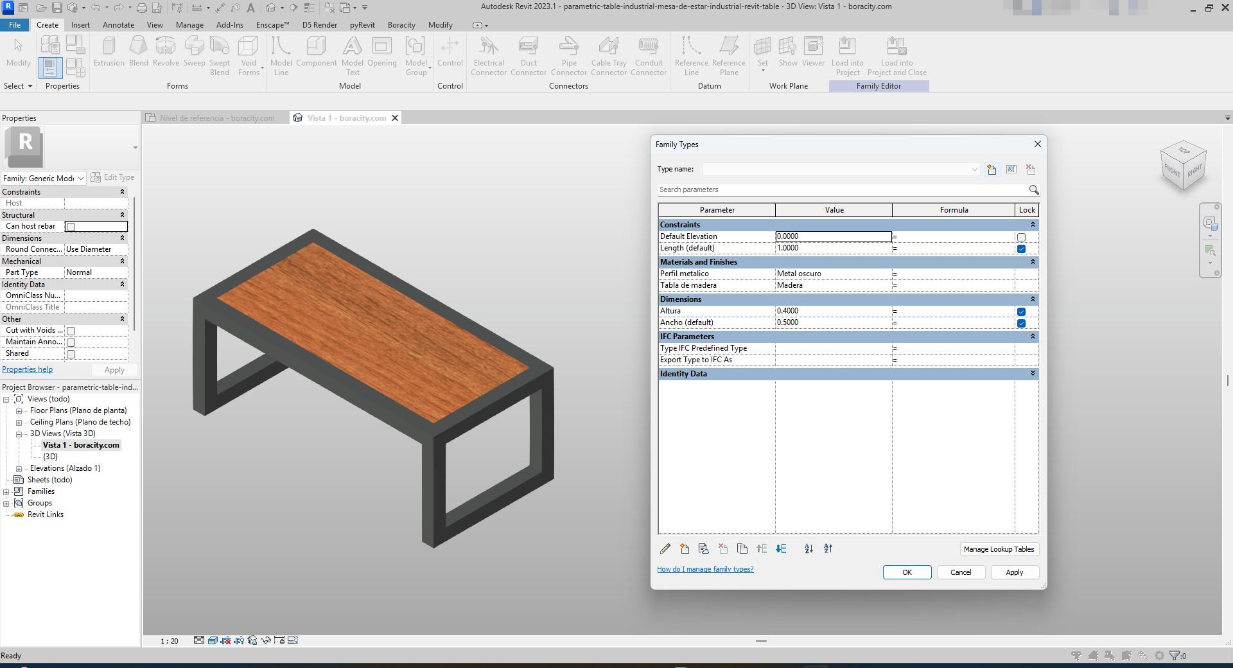Click the search magnifier in Family Types
1233x668 pixels.
pos(1033,189)
